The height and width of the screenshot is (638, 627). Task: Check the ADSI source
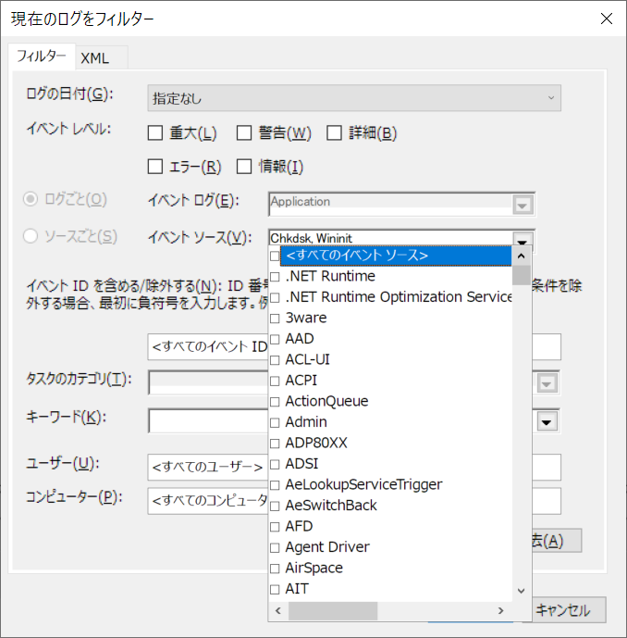(275, 464)
